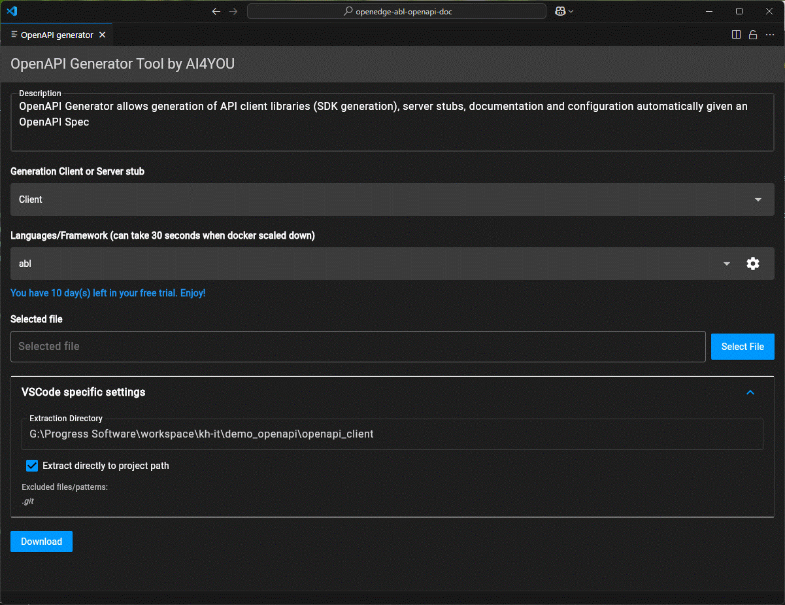
Task: Focus the Selected file input field
Action: point(358,346)
